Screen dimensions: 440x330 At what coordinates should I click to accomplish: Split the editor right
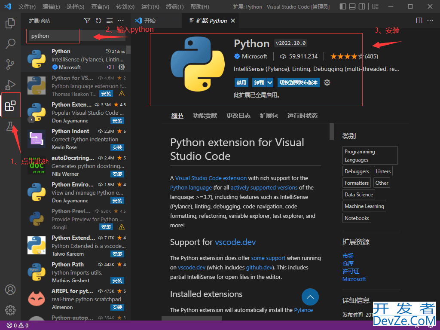[419, 21]
